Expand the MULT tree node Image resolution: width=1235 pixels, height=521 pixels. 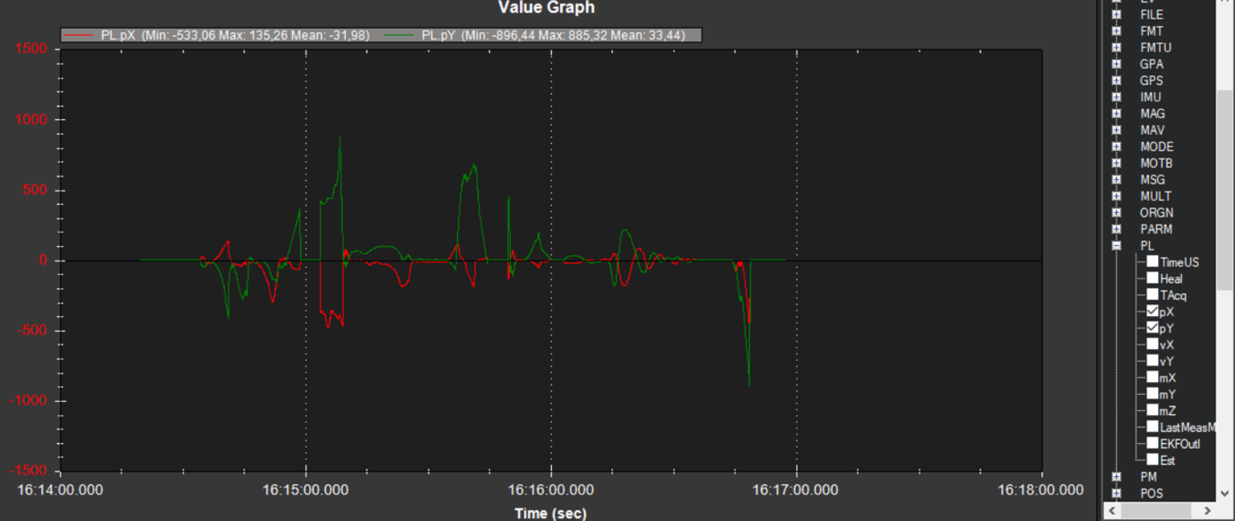click(x=1116, y=196)
